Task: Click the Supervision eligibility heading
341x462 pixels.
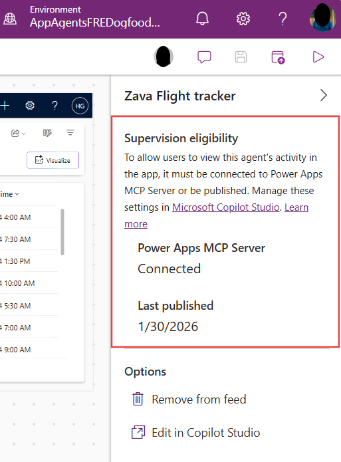Action: tap(181, 138)
